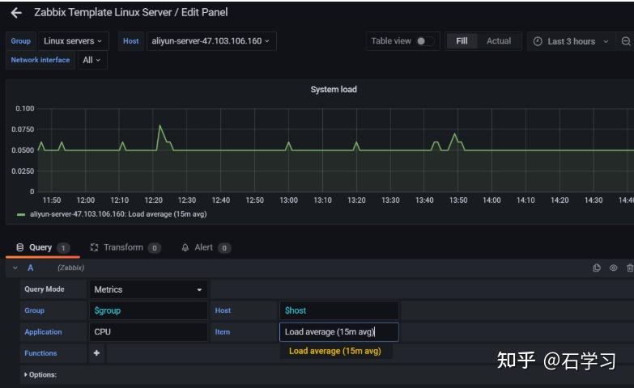Click the green legend color swatch
The image size is (634, 388).
[21, 214]
